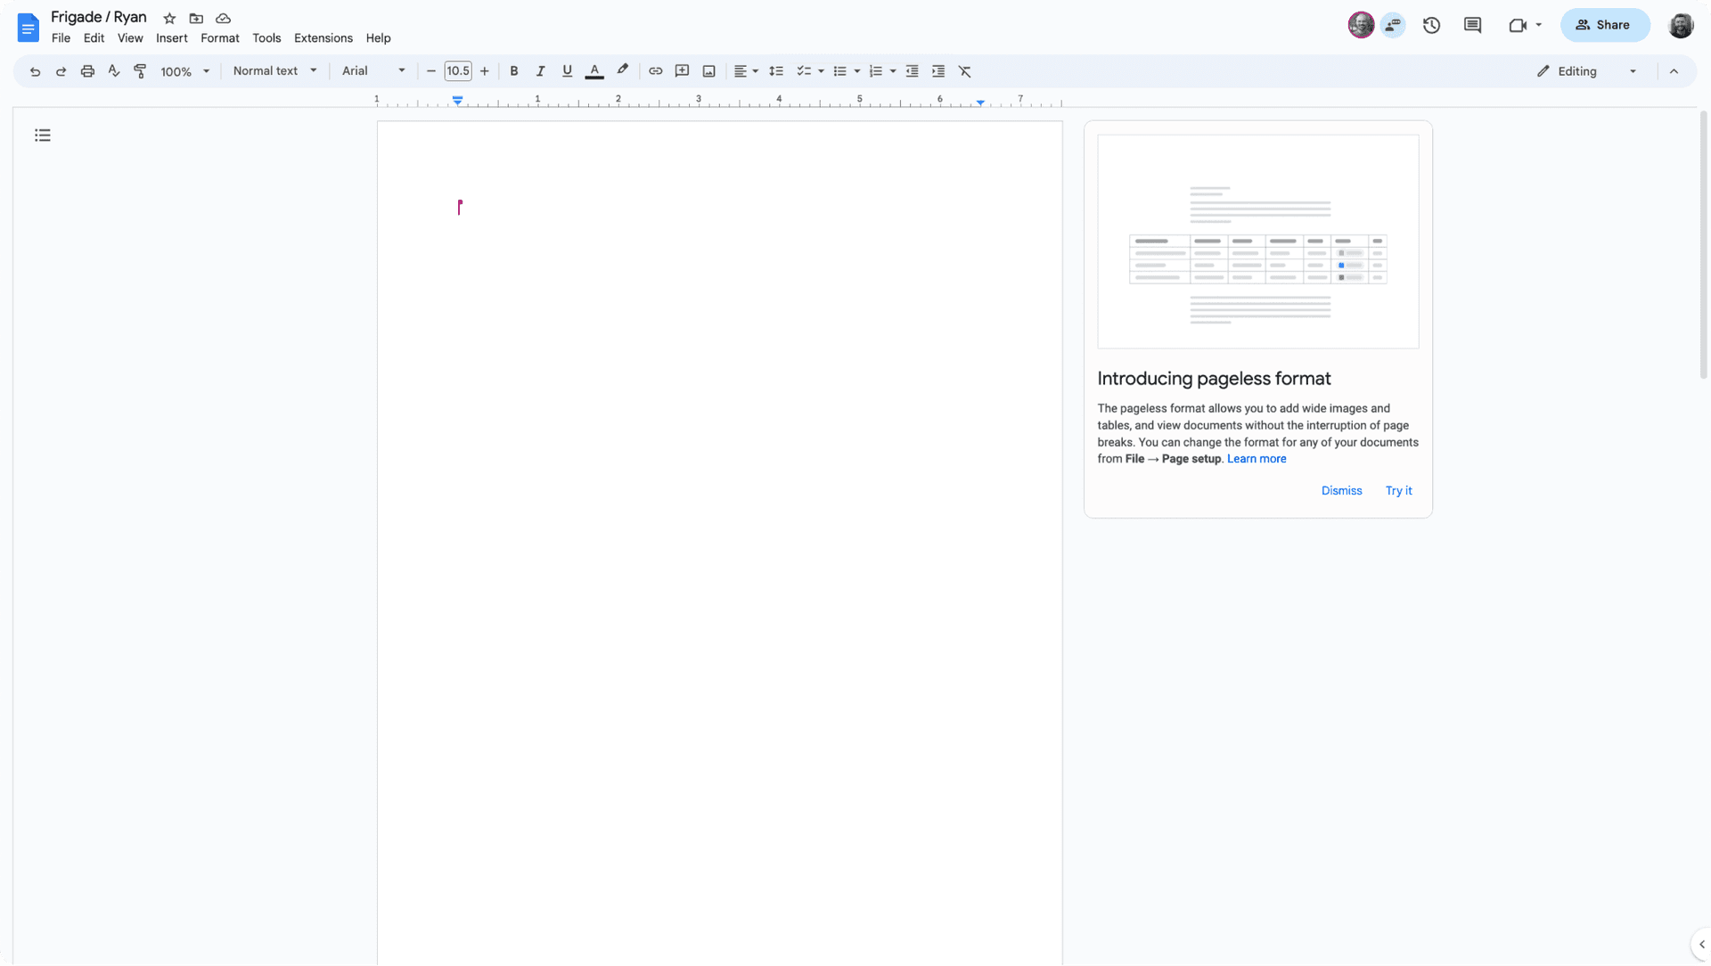Insert a checklist
The height and width of the screenshot is (966, 1711).
coord(804,71)
